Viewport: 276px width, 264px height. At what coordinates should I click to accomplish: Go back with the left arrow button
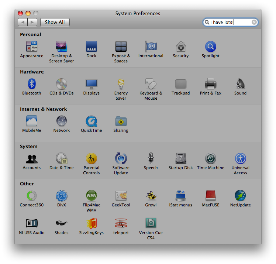23,22
